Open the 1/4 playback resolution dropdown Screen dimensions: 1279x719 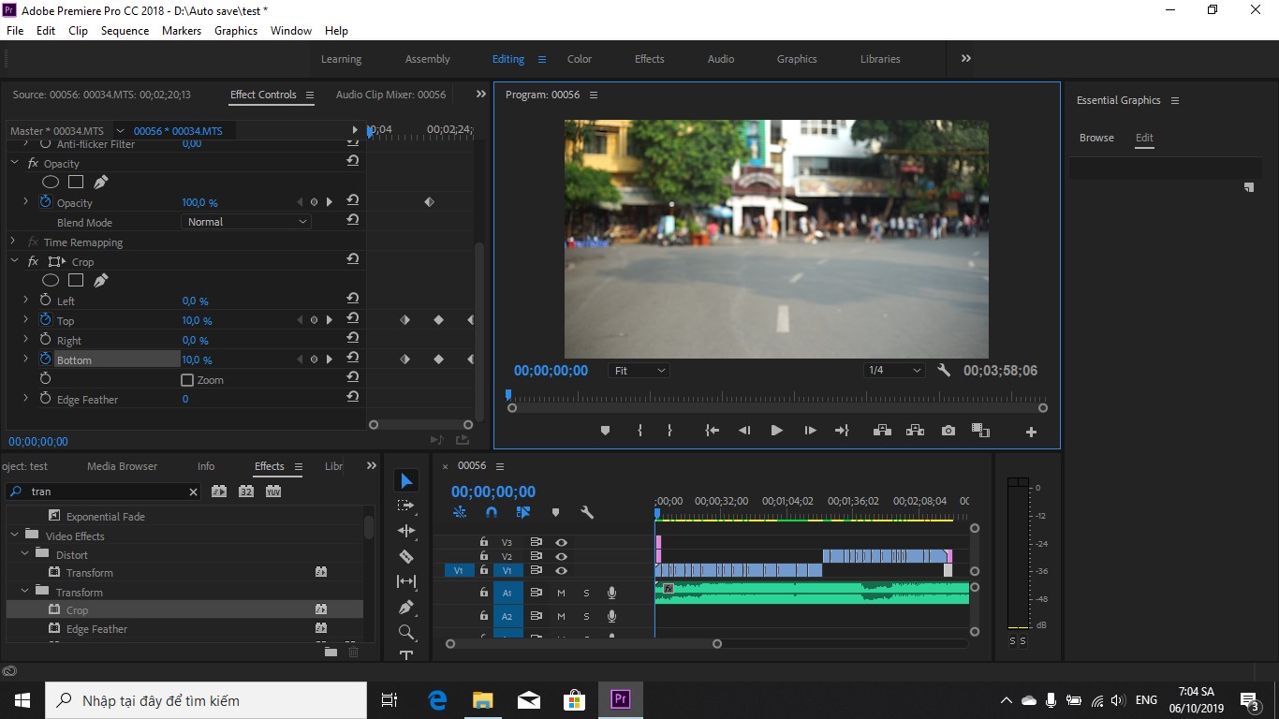894,371
